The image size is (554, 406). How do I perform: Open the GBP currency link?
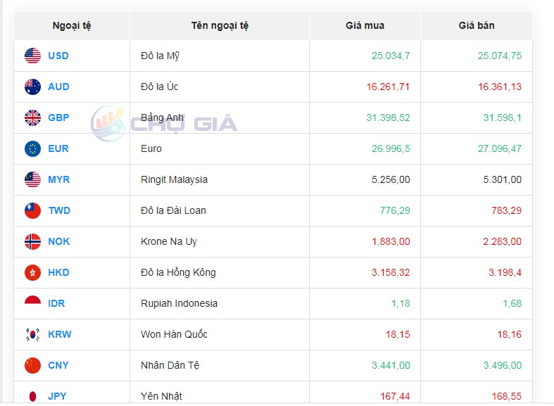click(x=58, y=118)
